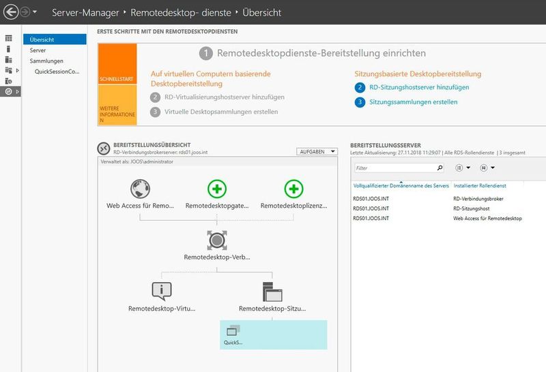Image resolution: width=546 pixels, height=372 pixels.
Task: Click the Remotedesktop-Sitzungshost icon
Action: coord(272,292)
